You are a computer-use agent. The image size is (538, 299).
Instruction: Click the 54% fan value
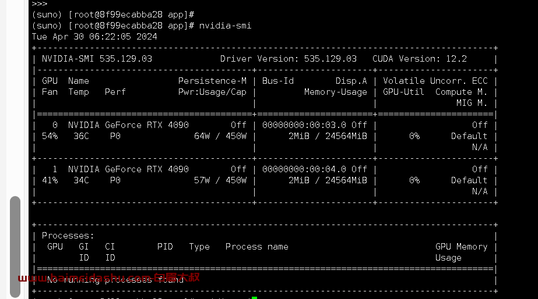click(50, 136)
